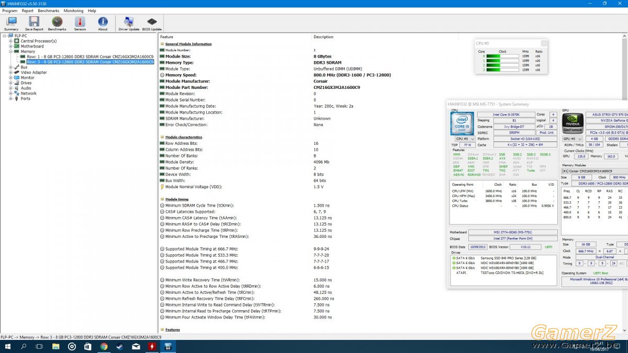The image size is (628, 353).
Task: Open taskbar search magnifier
Action: 24,346
